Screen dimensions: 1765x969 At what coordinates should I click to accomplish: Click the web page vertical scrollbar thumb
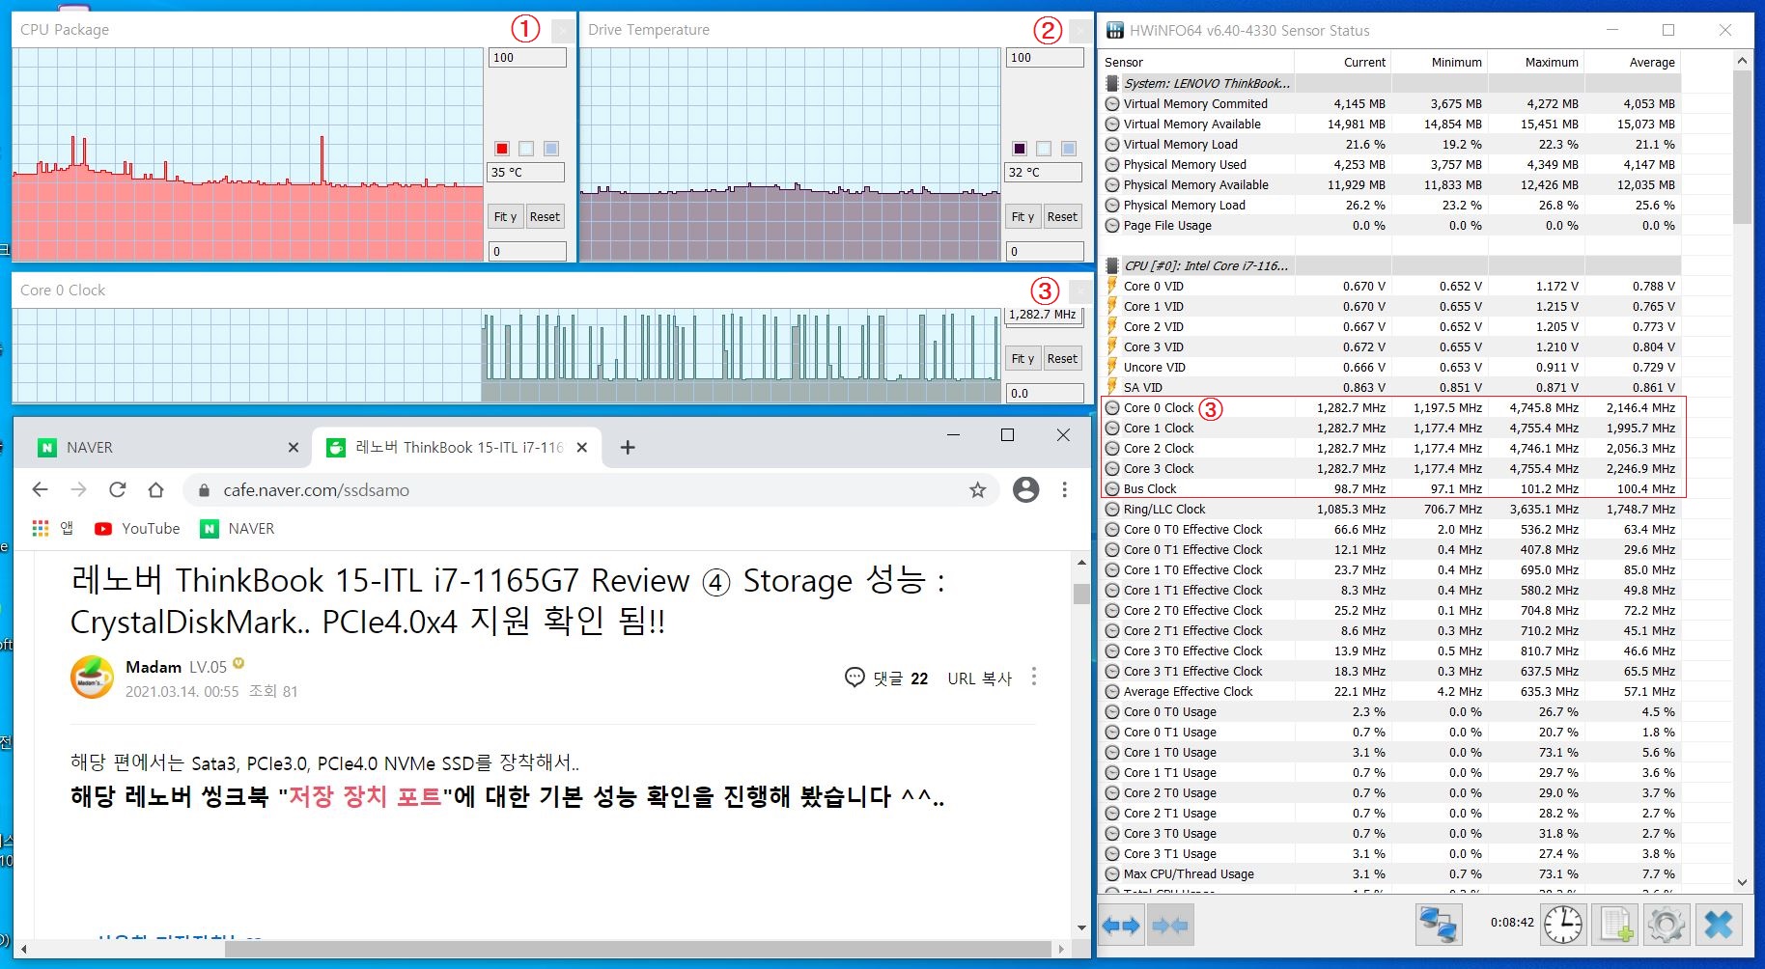[x=1081, y=594]
